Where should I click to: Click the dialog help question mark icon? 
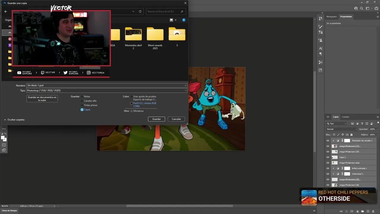[x=184, y=20]
